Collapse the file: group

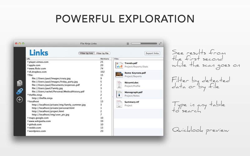28,75
